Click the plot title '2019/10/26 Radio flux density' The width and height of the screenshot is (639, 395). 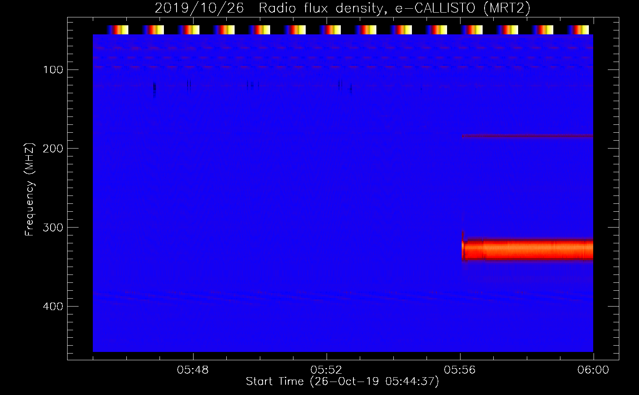(342, 8)
